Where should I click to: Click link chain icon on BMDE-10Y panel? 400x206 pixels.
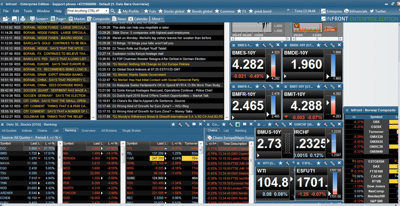pos(332,45)
